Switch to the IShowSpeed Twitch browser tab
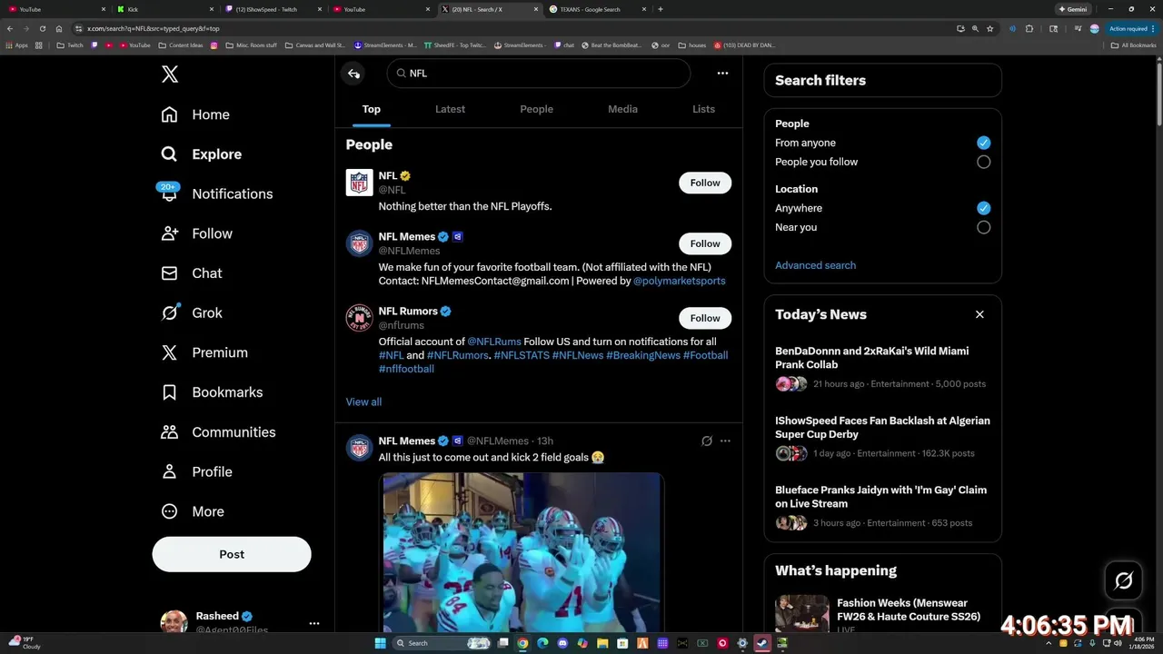This screenshot has height=654, width=1163. 273,9
